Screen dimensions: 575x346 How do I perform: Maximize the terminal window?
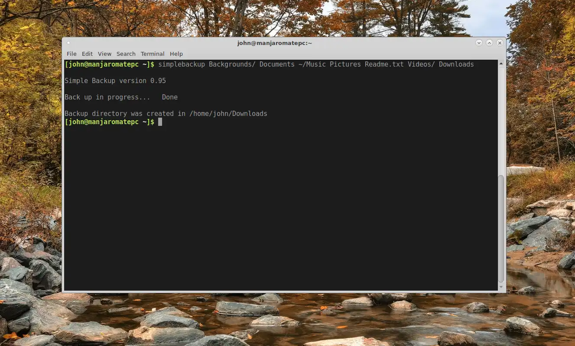tap(489, 43)
